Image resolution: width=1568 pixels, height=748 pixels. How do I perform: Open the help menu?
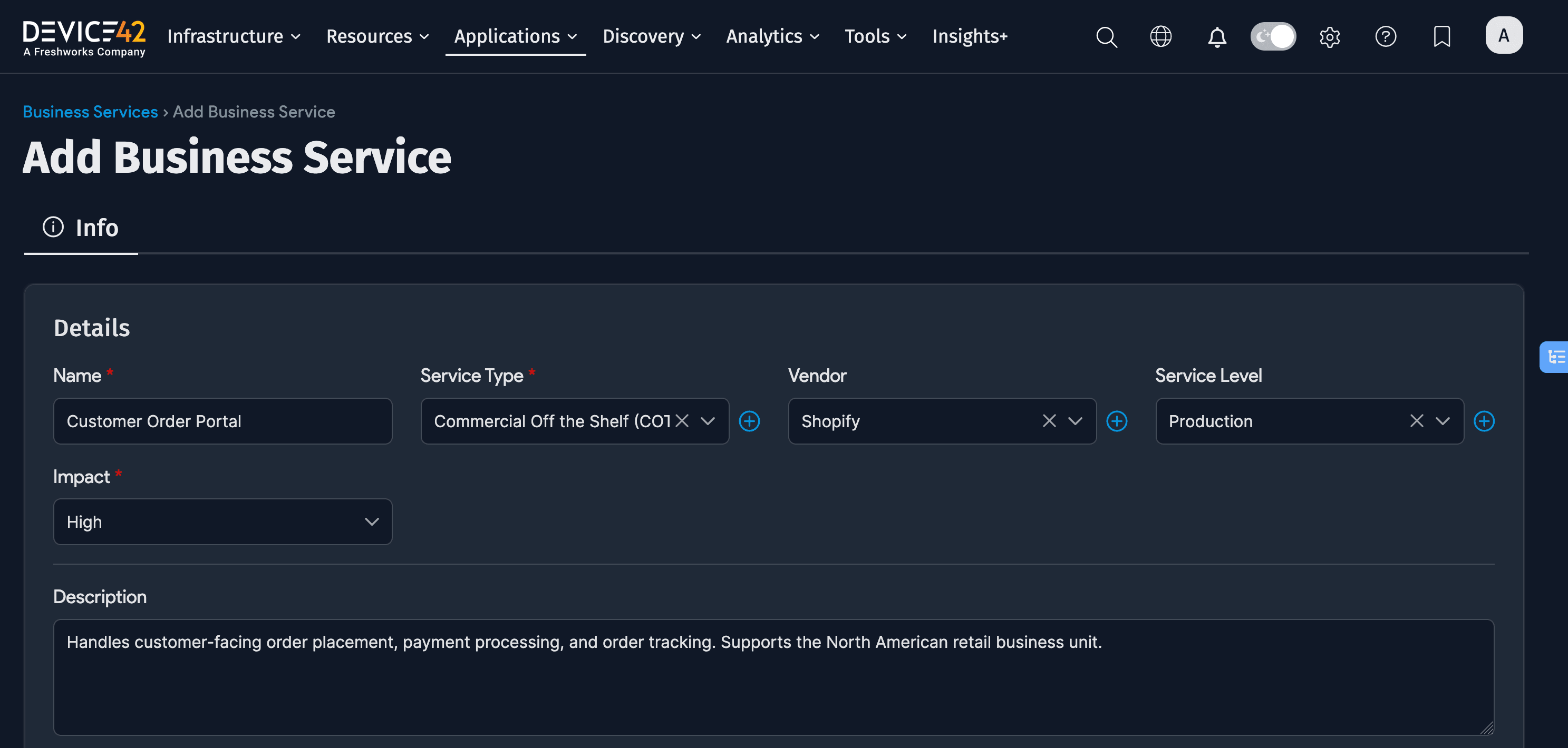click(x=1386, y=36)
